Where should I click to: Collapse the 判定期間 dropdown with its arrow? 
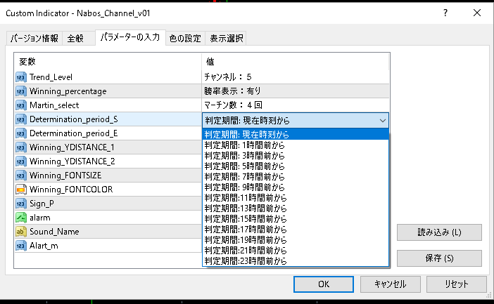(x=383, y=121)
